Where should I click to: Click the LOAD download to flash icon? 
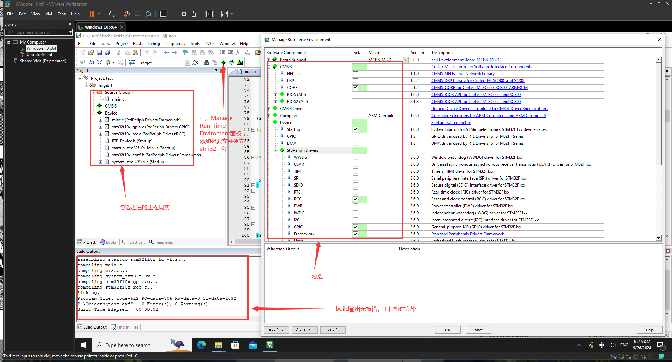tap(132, 62)
